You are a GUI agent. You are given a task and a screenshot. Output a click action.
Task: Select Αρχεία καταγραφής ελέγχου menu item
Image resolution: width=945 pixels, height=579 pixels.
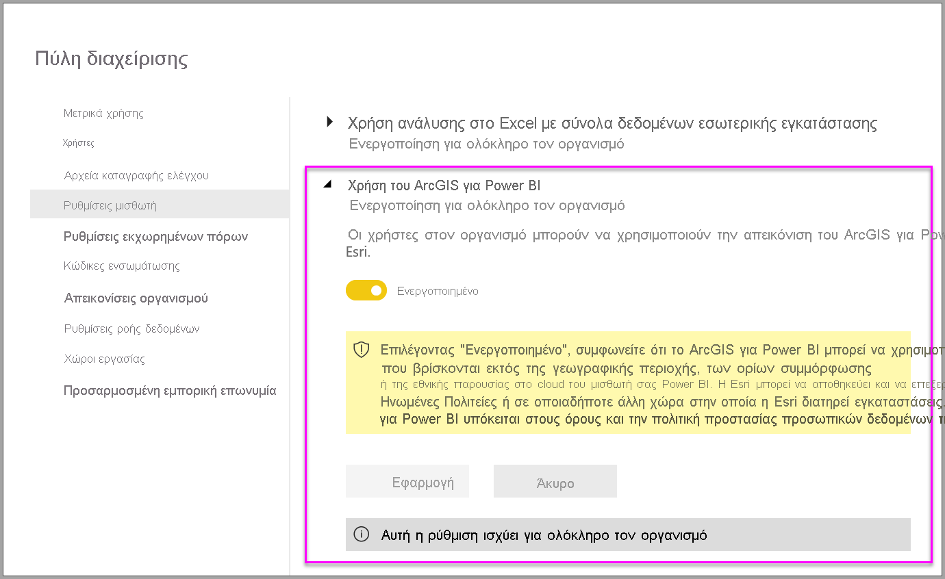coord(136,175)
